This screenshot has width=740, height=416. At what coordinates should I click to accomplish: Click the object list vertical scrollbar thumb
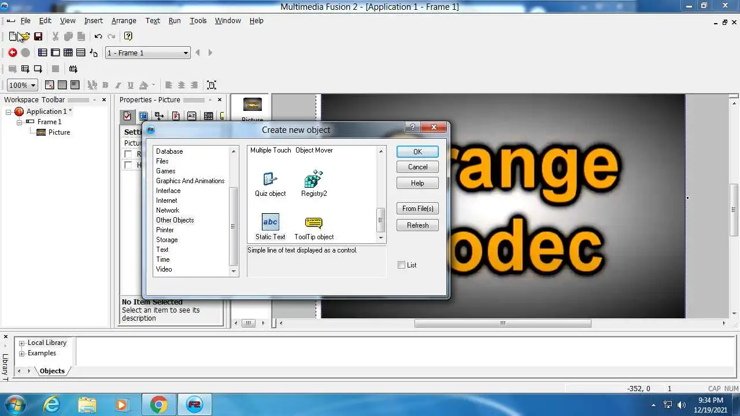point(380,220)
